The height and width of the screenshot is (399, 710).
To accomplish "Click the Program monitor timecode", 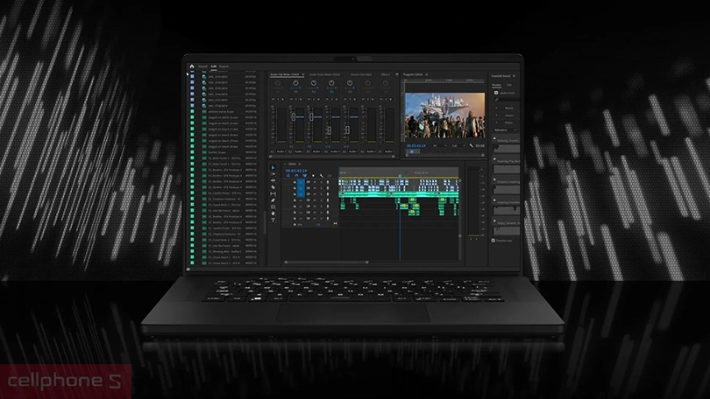I will [416, 145].
